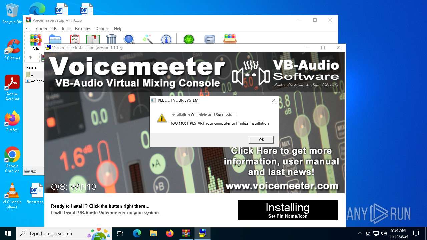The image size is (427, 240).
Task: Open File Explorer from taskbar
Action: 153,233
